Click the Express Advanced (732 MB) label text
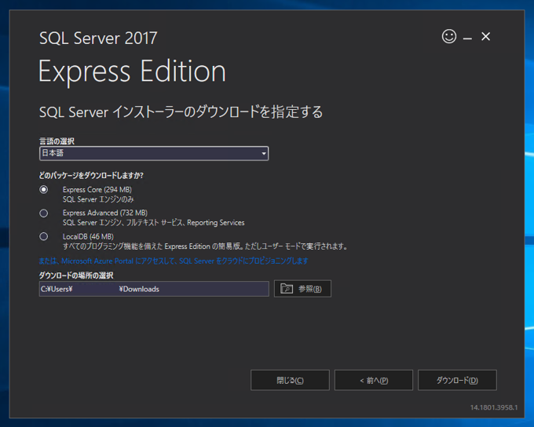The height and width of the screenshot is (427, 534). 105,213
